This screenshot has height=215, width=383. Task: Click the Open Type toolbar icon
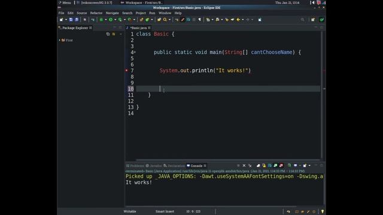tap(159, 20)
